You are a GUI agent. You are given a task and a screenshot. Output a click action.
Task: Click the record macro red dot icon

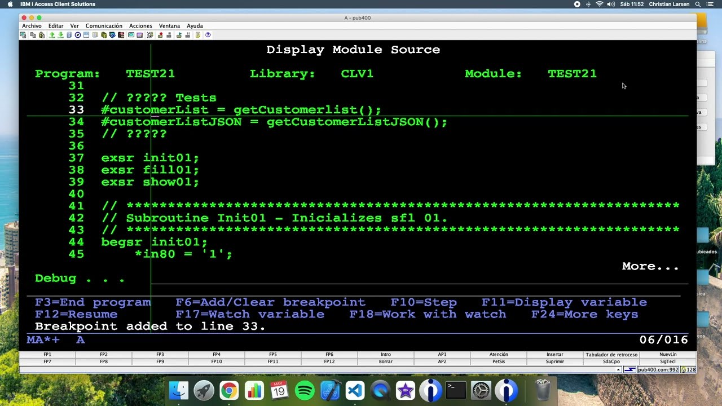pyautogui.click(x=160, y=35)
